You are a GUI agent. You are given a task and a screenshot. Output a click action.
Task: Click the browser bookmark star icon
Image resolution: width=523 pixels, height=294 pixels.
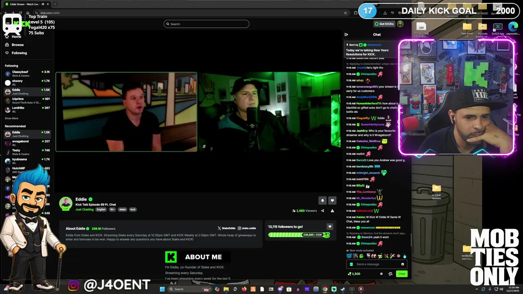pyautogui.click(x=346, y=13)
